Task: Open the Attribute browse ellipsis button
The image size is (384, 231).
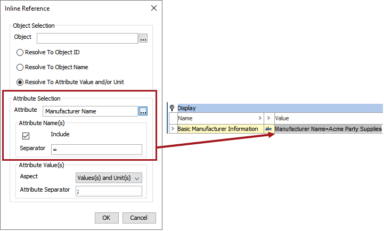Action: [x=143, y=111]
